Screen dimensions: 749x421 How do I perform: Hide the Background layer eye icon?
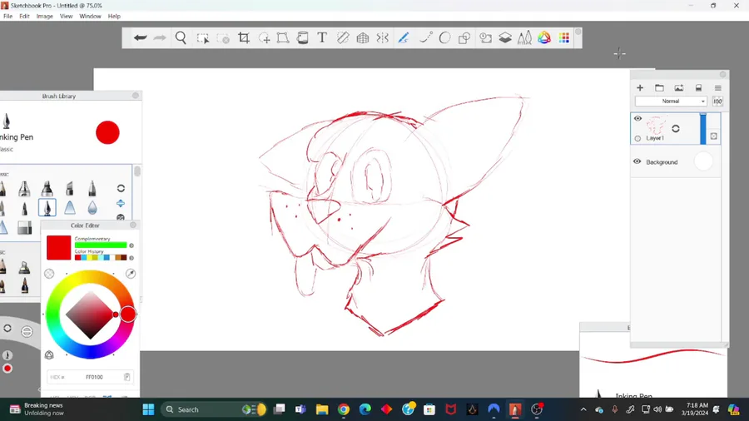(x=637, y=161)
